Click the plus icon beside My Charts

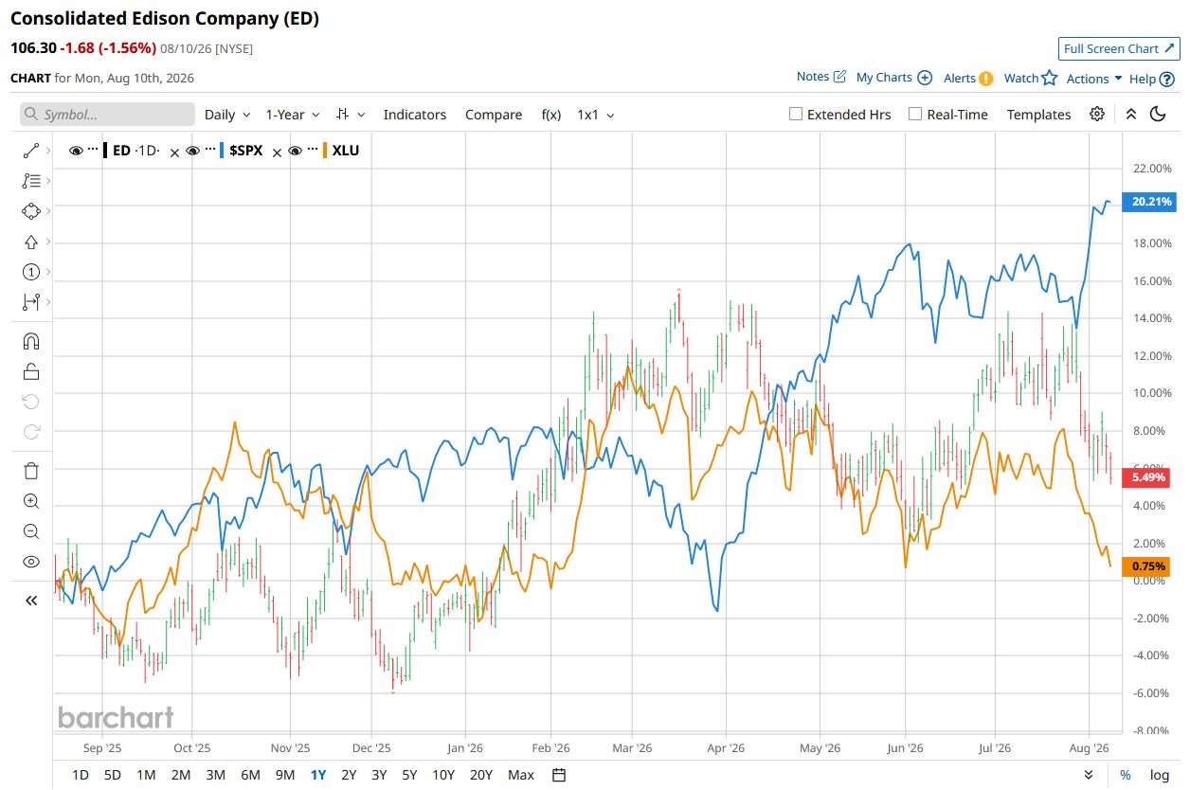925,78
